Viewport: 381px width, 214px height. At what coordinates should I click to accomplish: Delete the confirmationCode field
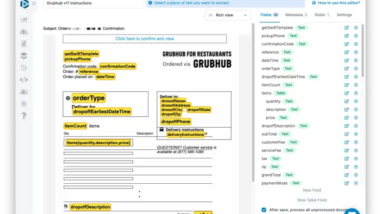356,44
